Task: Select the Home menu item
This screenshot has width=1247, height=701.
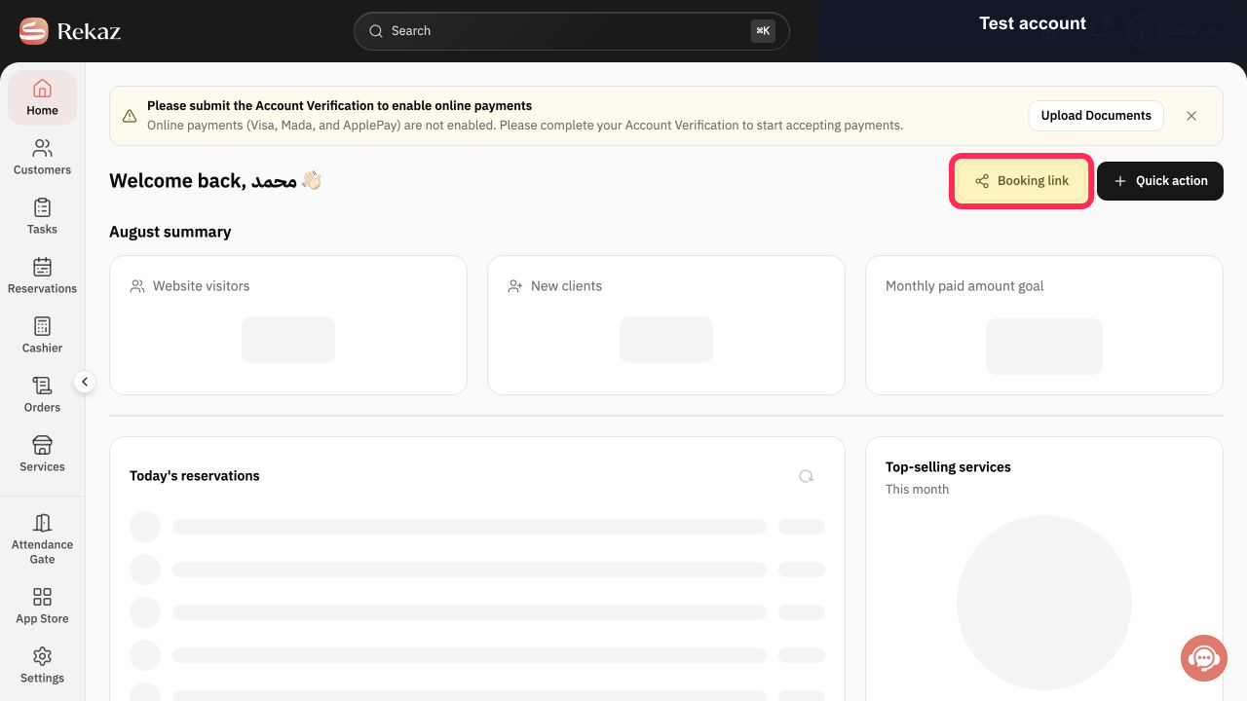Action: point(42,97)
